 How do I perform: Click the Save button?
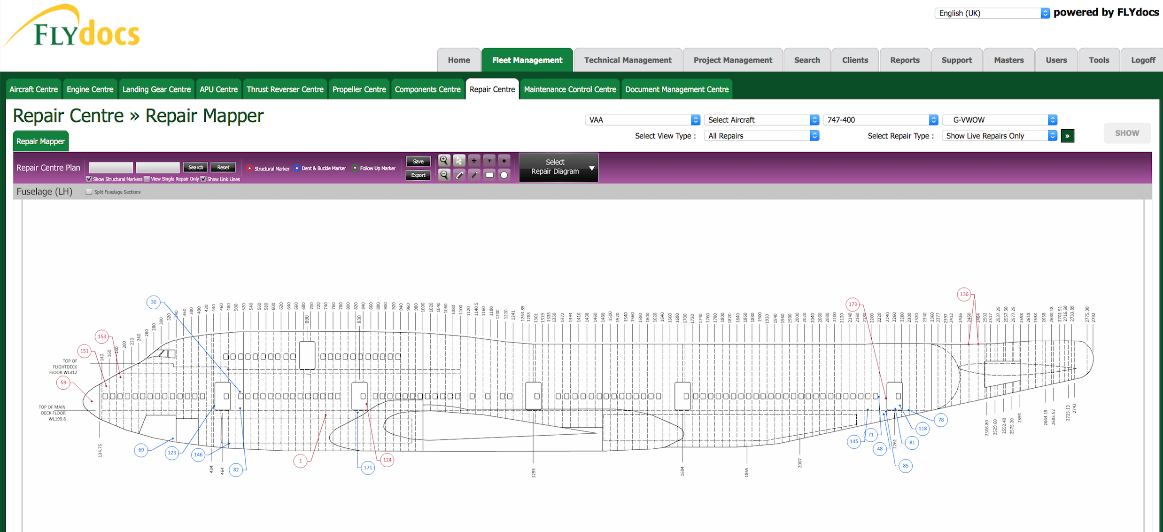pos(418,161)
